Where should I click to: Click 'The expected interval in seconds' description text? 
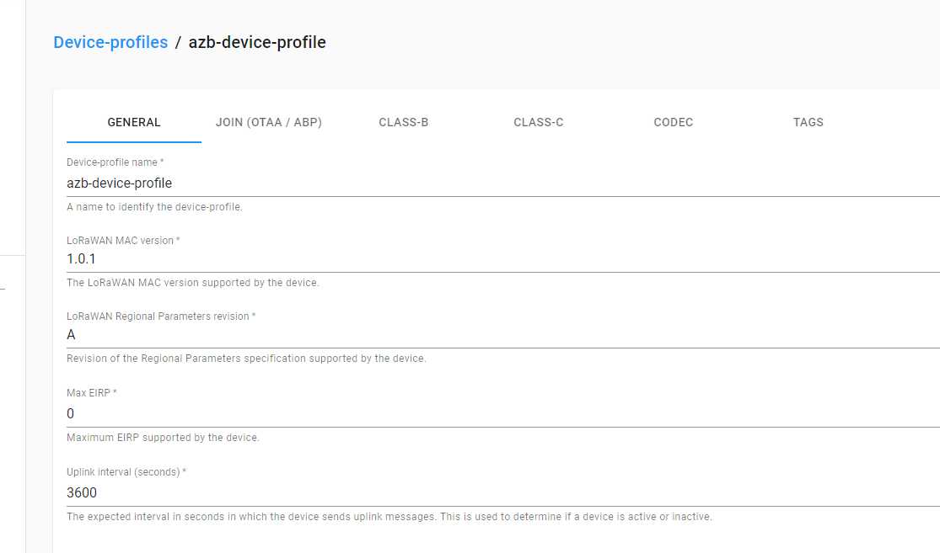389,517
